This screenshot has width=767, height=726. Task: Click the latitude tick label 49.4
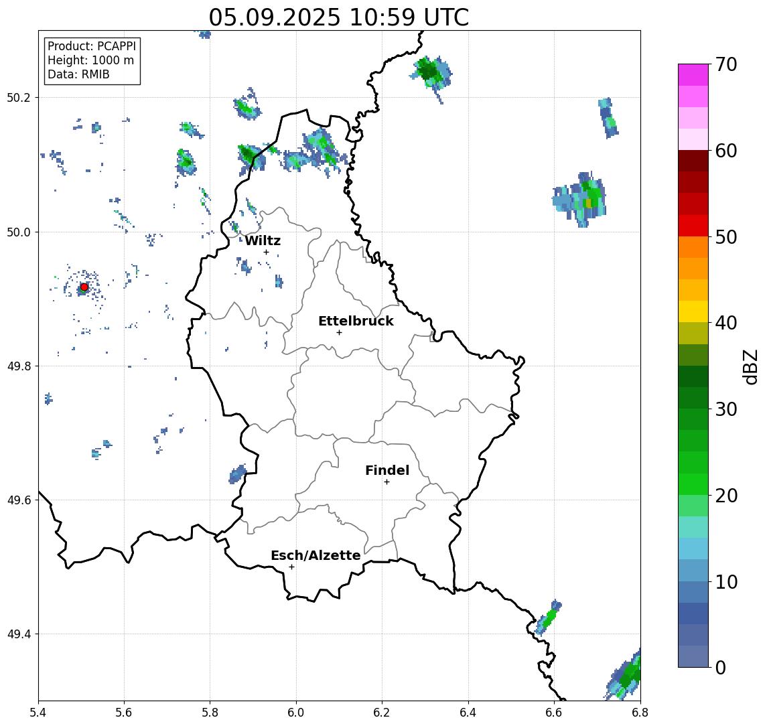coord(19,634)
